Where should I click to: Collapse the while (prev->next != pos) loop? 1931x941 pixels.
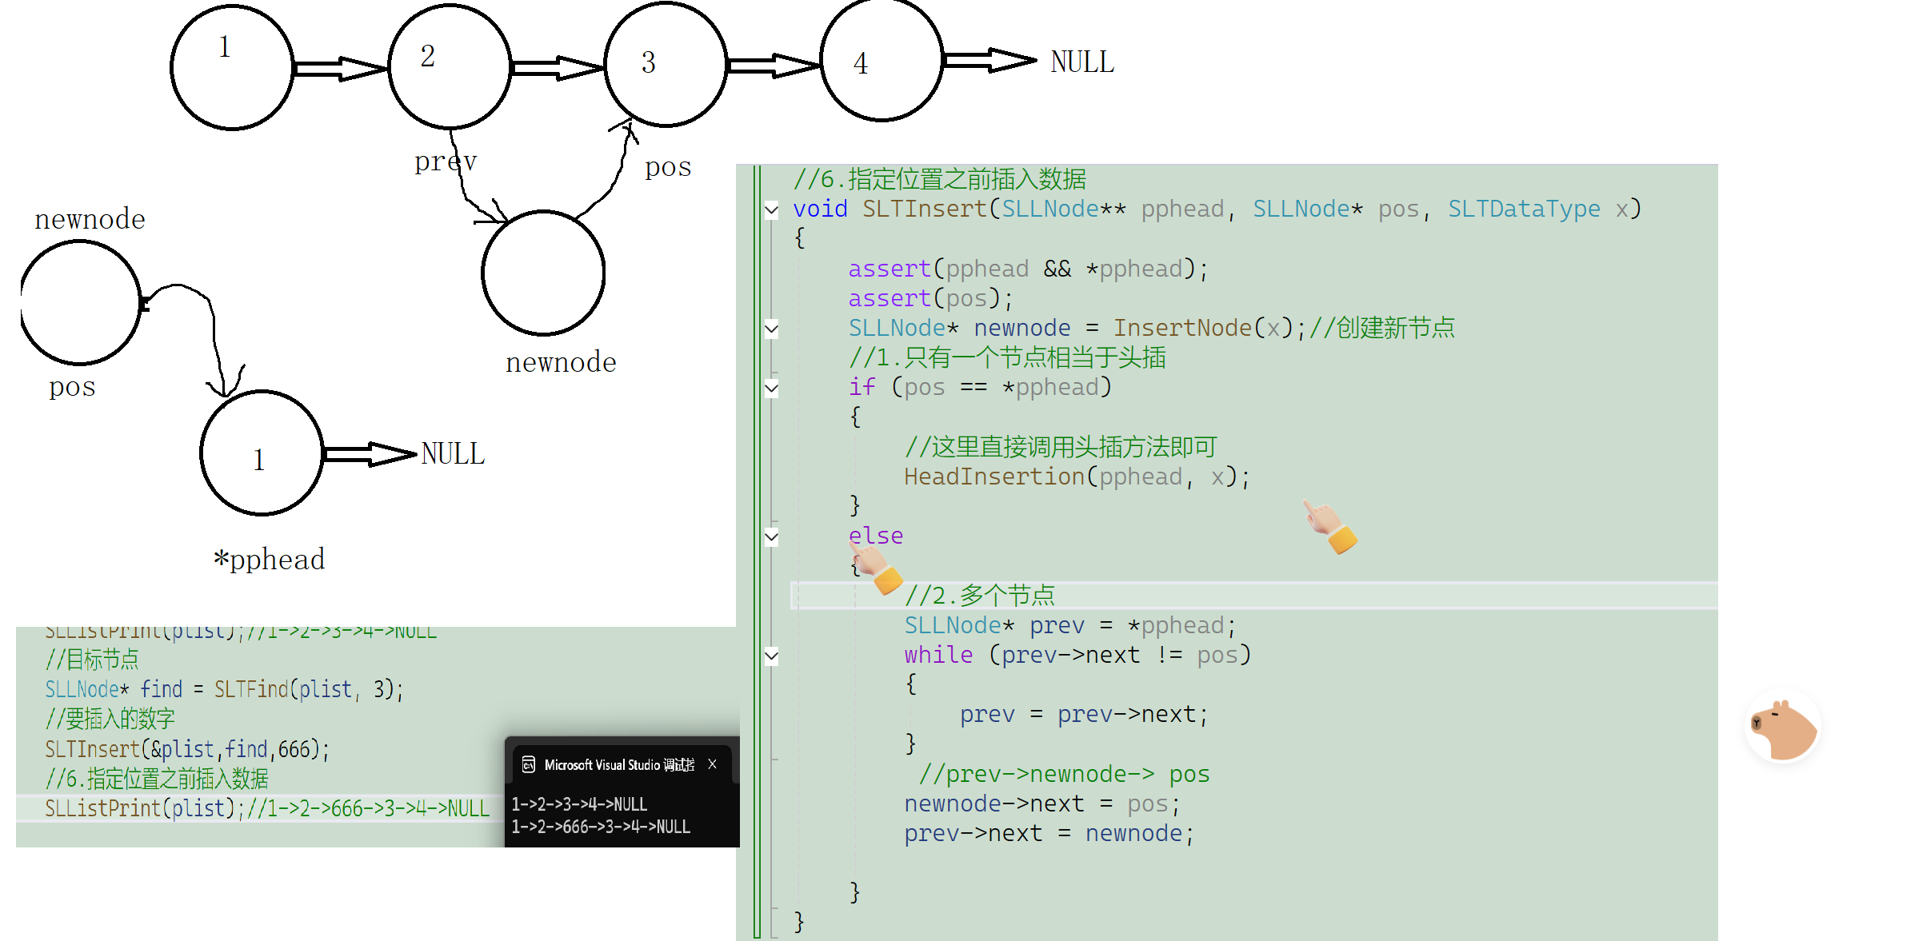[771, 656]
